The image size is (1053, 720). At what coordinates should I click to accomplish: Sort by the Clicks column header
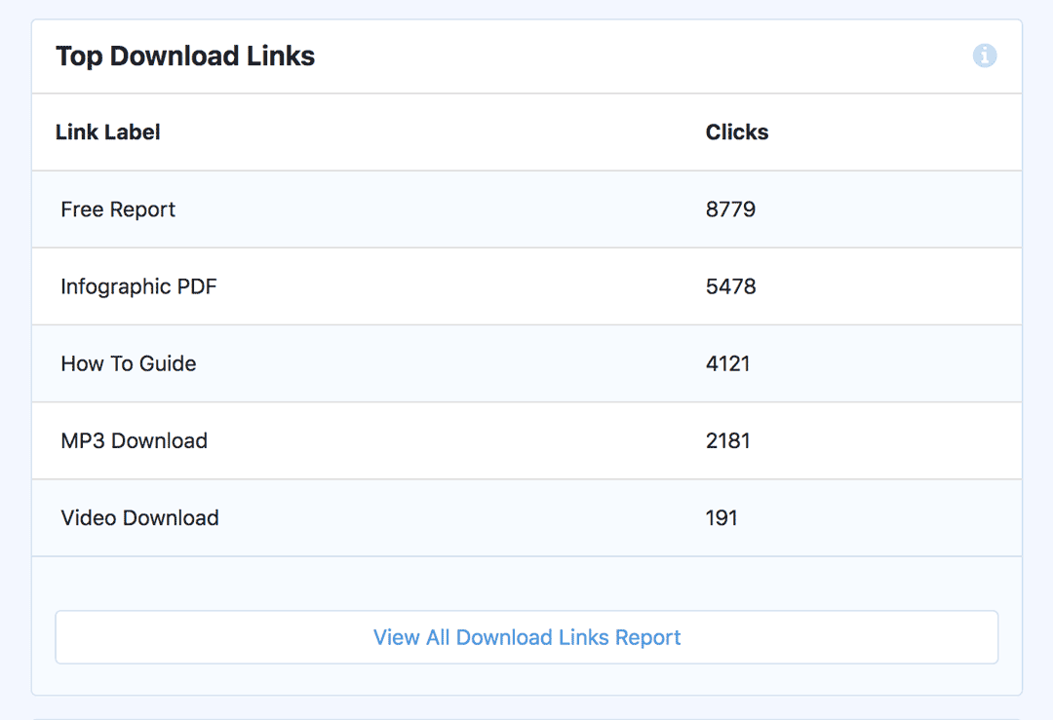[x=737, y=132]
